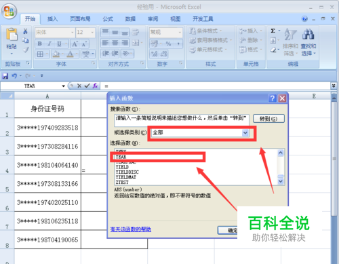Click decrease decimal icon
Viewport: 339px width, 264px height.
(164, 54)
